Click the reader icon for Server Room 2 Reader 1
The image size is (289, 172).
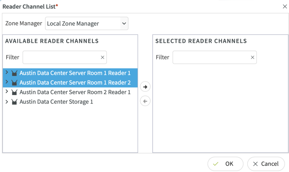14,92
